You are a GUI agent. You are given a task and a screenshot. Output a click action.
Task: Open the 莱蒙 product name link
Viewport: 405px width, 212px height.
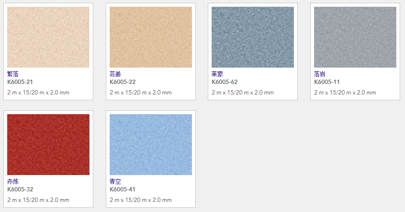pos(217,74)
